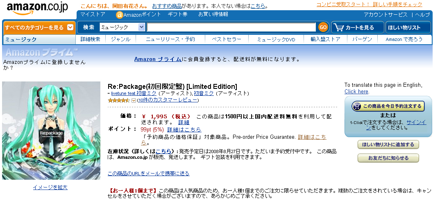
Task: Select ミュージックDVD in music navigation
Action: (x=276, y=39)
